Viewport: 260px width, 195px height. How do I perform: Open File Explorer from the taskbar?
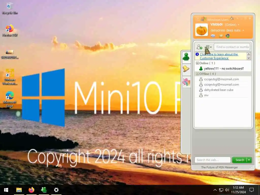(19, 190)
